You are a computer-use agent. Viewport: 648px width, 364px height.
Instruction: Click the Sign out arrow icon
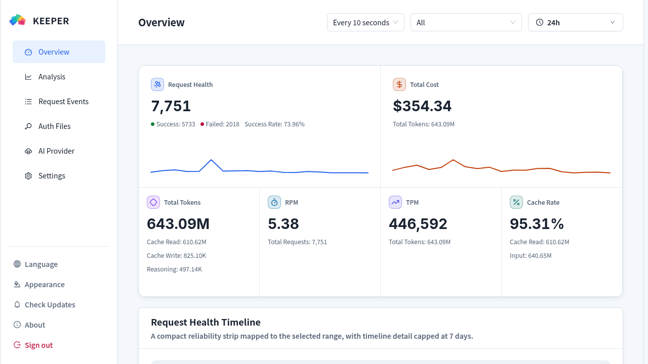[17, 345]
